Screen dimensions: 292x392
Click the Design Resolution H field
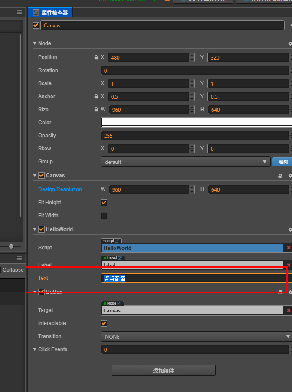(x=248, y=189)
